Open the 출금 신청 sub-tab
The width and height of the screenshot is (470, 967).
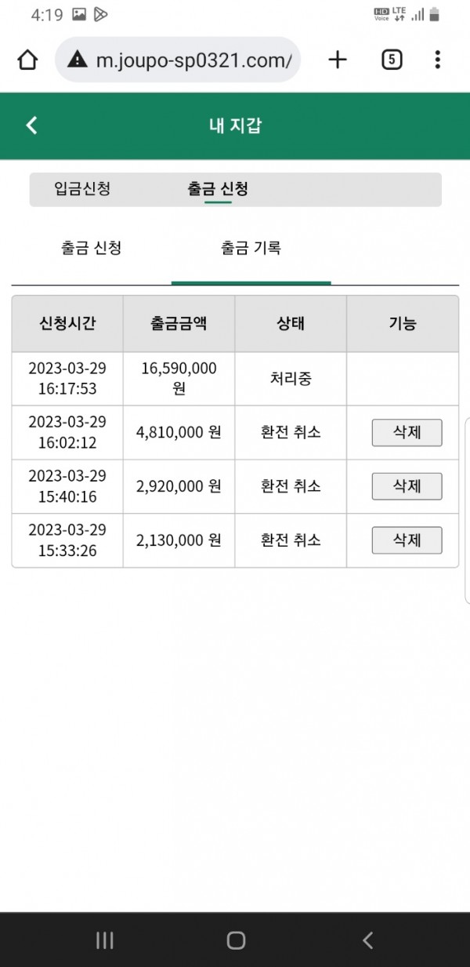tap(91, 249)
